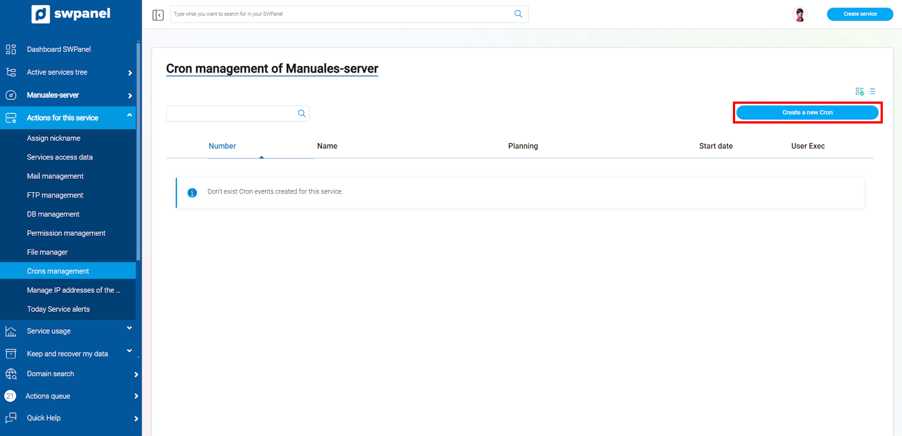Open Dashboard SWPanel from the sidebar

(59, 49)
